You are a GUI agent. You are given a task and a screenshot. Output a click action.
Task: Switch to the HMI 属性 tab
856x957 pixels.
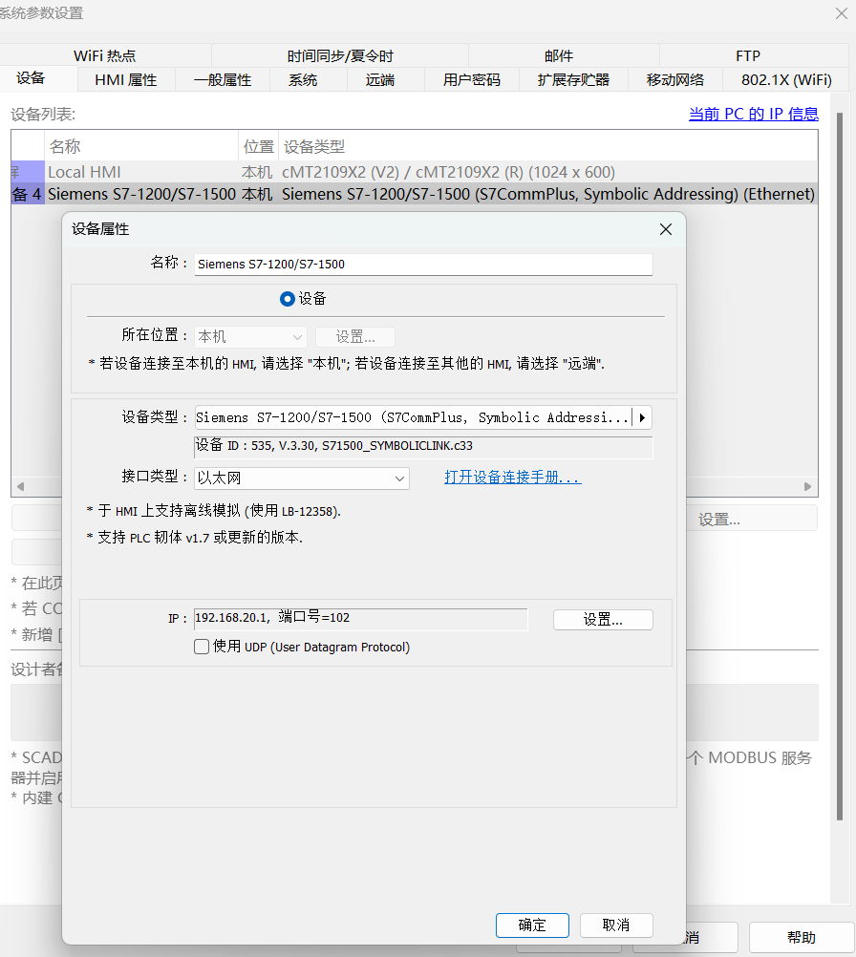point(125,80)
